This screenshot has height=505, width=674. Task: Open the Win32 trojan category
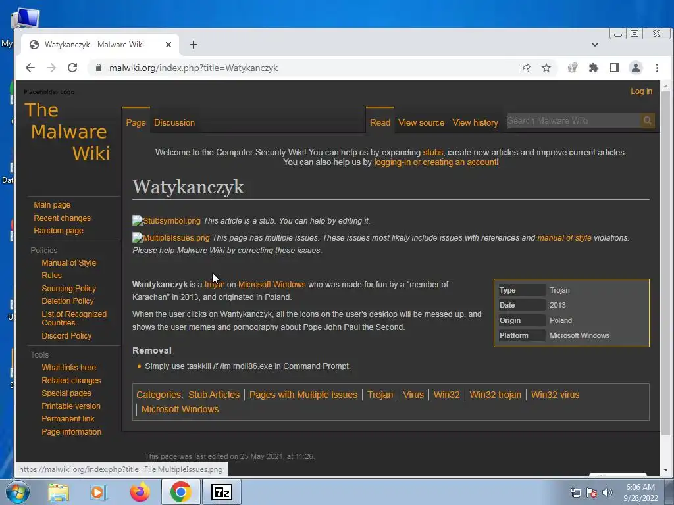pyautogui.click(x=495, y=395)
